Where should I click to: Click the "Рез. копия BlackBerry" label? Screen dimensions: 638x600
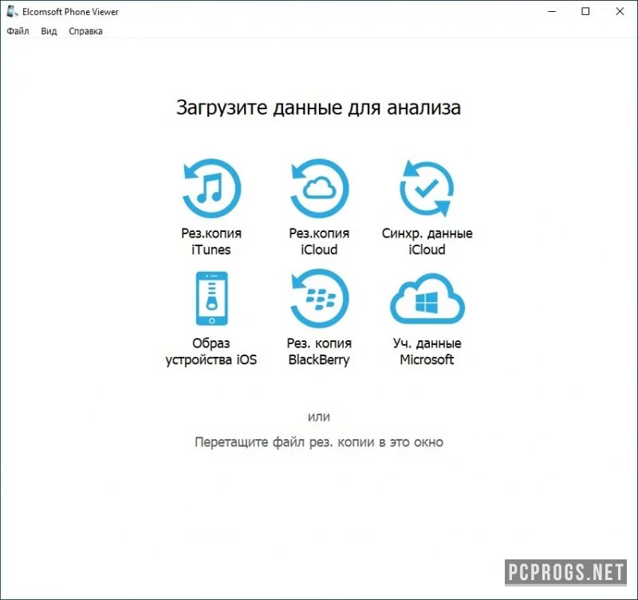tap(319, 351)
